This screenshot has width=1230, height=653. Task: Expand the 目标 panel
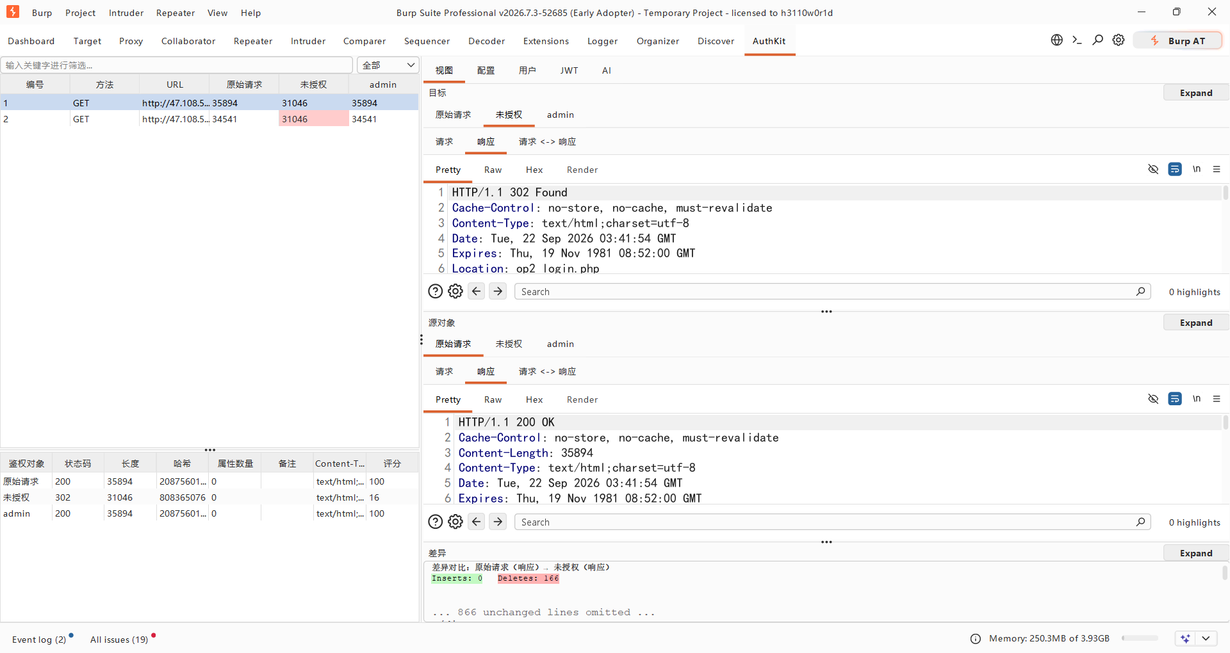(x=1195, y=93)
